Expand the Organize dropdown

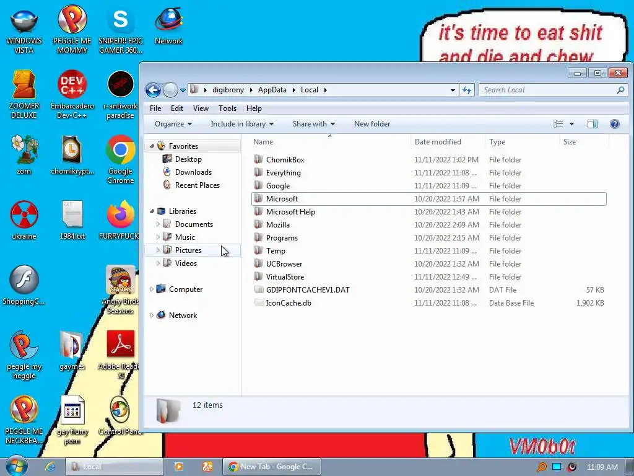tap(173, 124)
